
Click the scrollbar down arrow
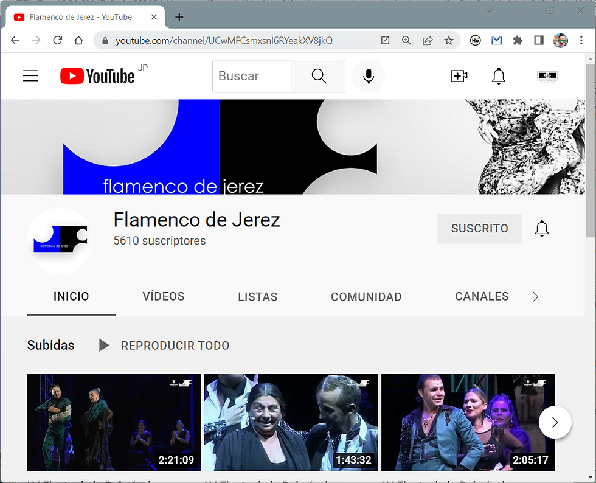point(591,477)
